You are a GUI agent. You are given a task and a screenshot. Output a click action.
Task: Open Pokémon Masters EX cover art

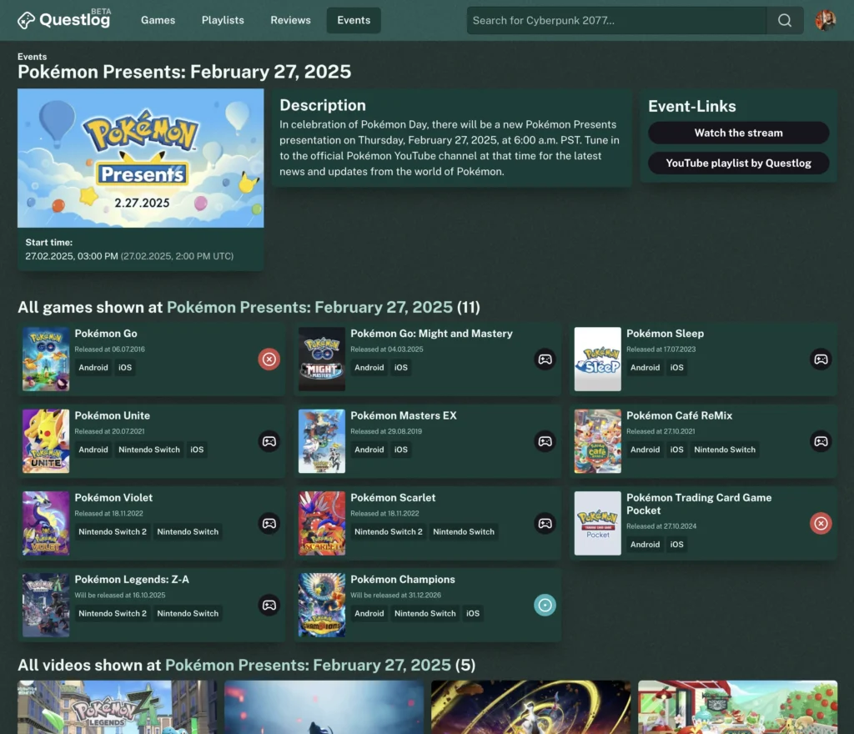pyautogui.click(x=321, y=441)
